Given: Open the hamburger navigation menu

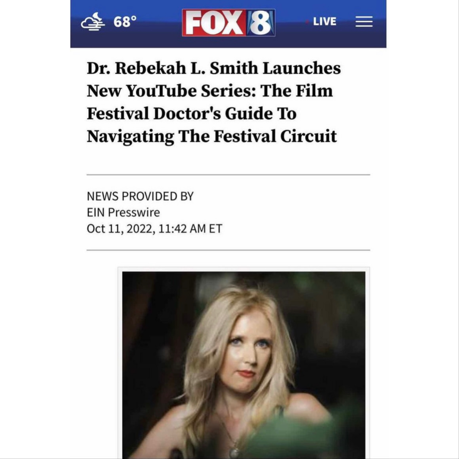Looking at the screenshot, I should point(364,22).
